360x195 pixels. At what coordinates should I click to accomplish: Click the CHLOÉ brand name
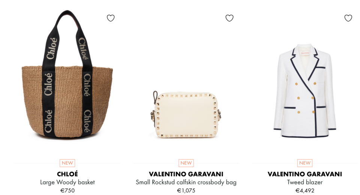[x=67, y=174]
